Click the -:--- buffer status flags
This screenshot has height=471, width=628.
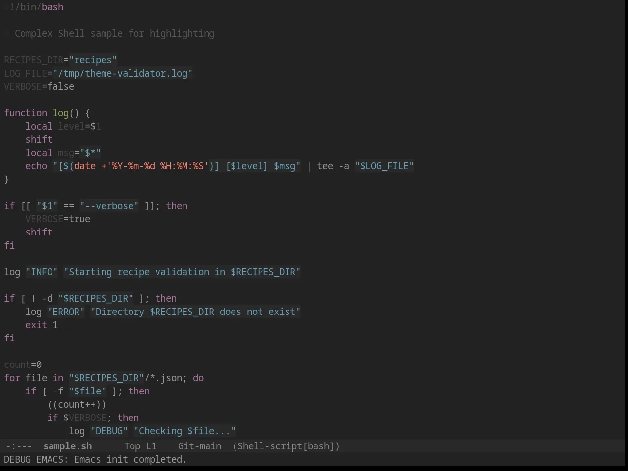[19, 446]
